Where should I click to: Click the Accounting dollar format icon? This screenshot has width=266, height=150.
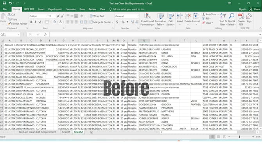coord(117,22)
